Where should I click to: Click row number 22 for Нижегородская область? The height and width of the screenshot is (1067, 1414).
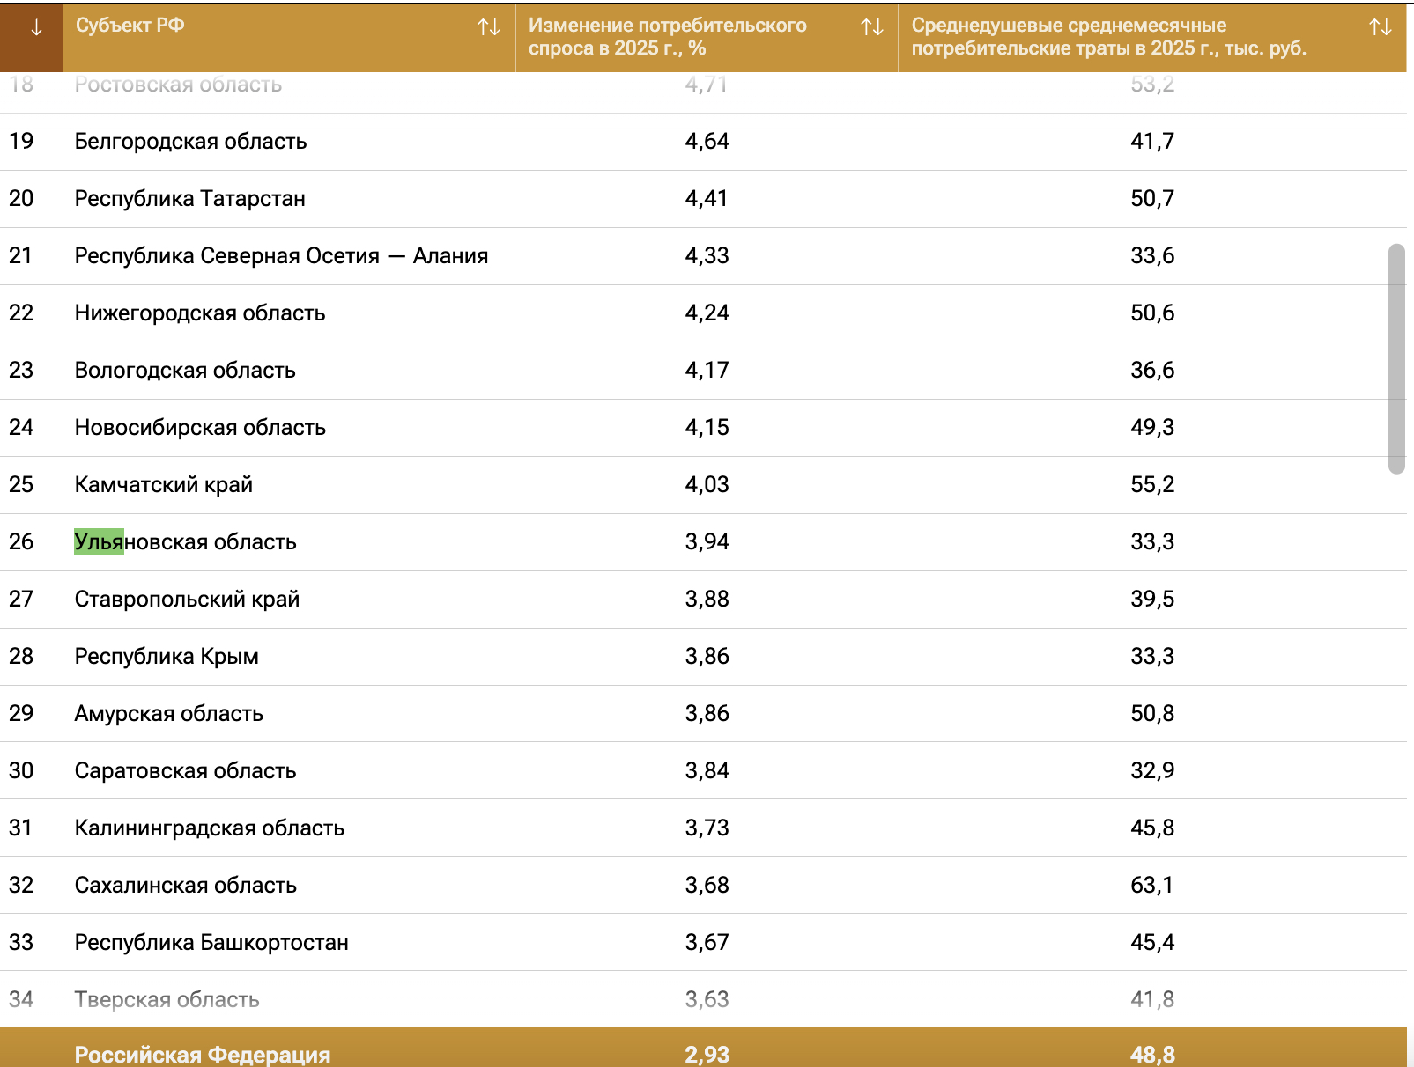click(x=21, y=313)
